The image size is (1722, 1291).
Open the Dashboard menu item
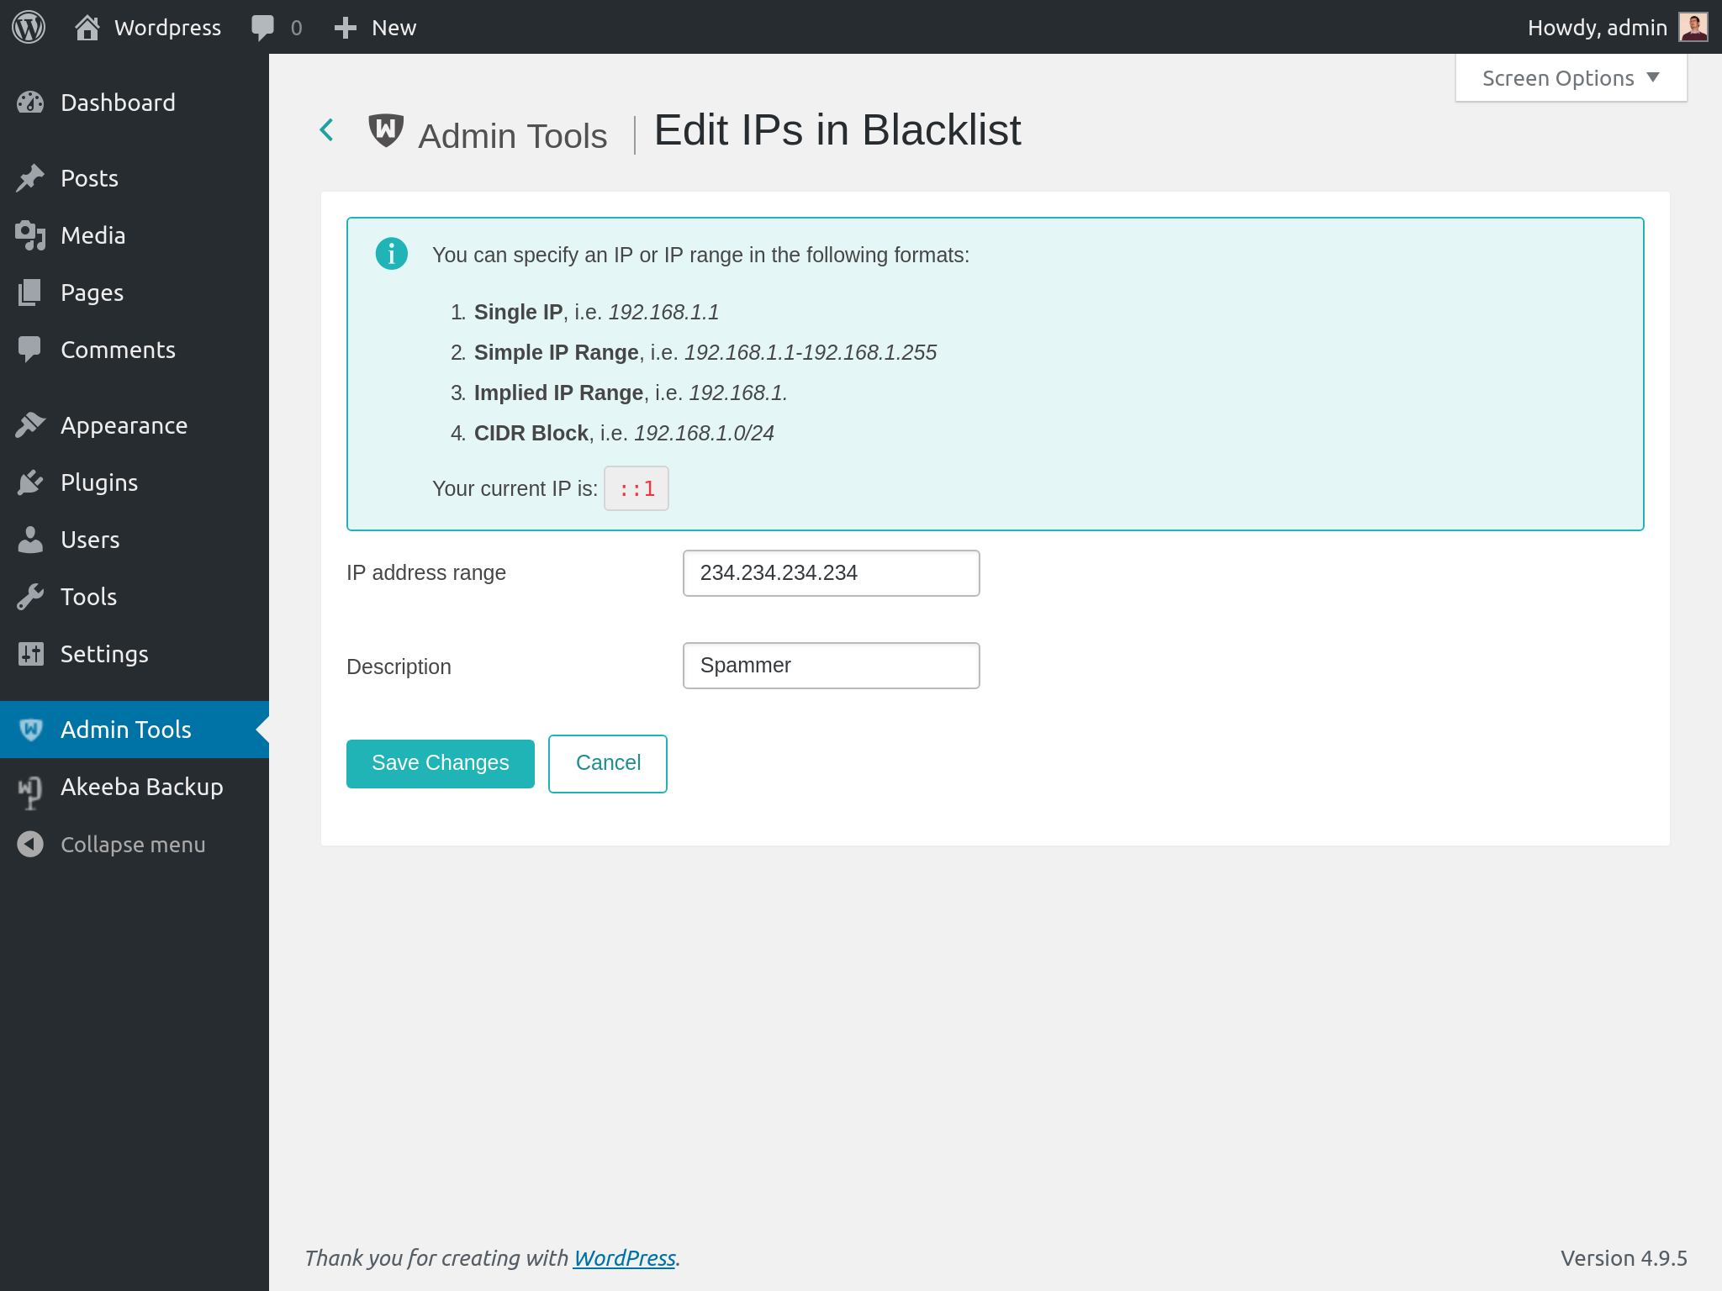coord(135,103)
